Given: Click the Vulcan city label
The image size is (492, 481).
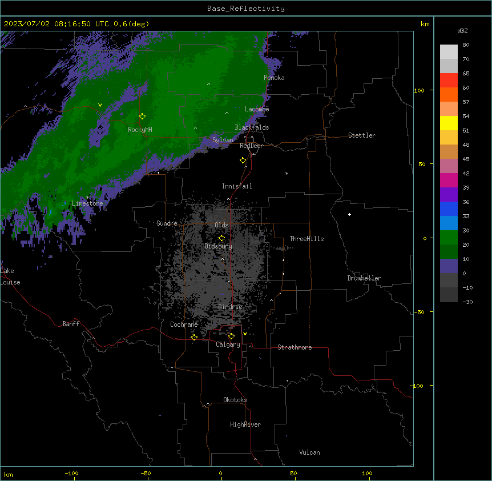Looking at the screenshot, I should coord(310,452).
